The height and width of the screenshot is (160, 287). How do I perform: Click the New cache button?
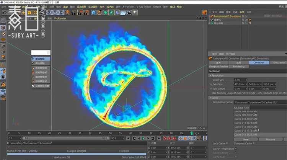[x=246, y=139]
